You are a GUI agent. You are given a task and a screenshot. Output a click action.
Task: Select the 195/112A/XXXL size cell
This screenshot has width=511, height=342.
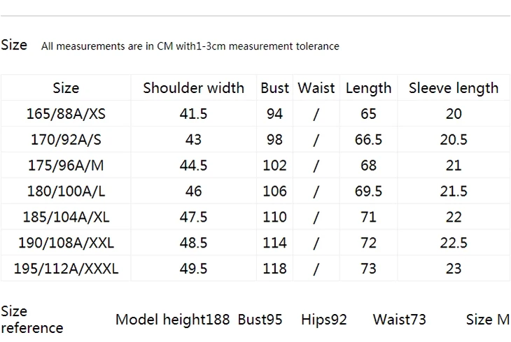[x=66, y=269]
